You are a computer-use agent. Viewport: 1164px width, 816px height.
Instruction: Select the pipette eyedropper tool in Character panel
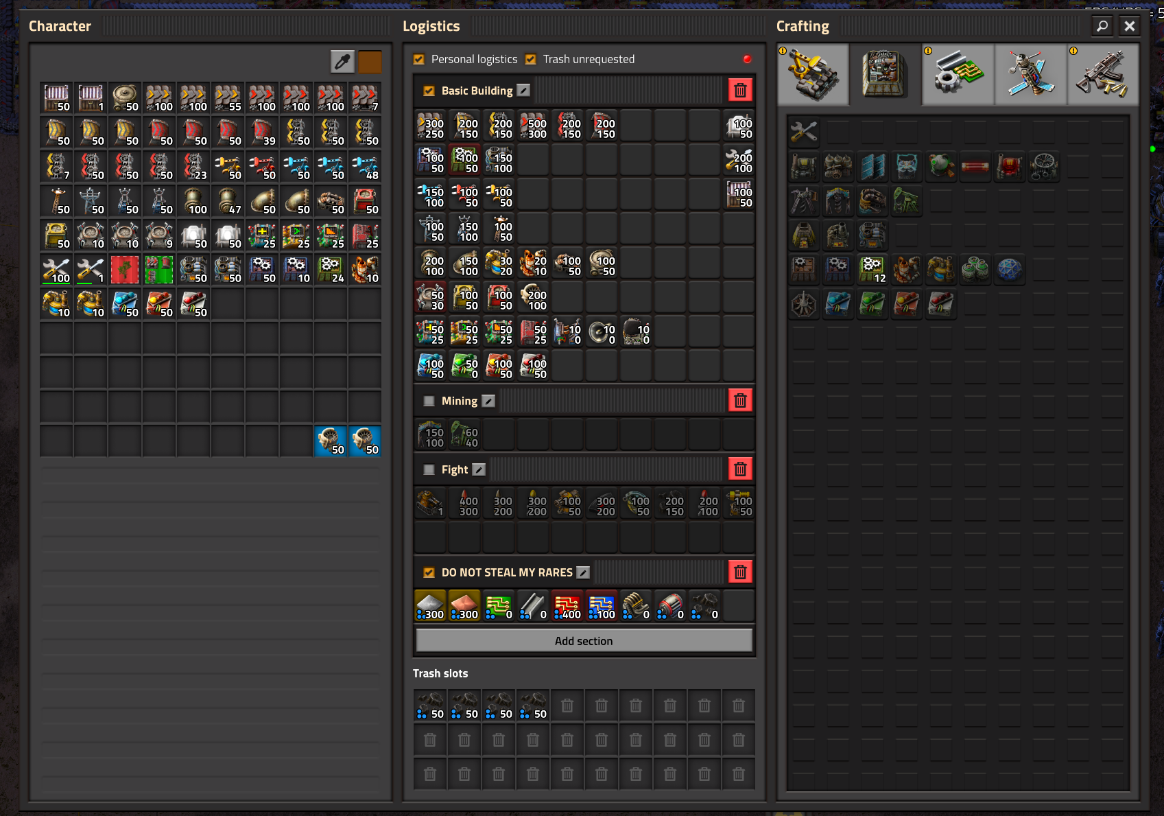(x=342, y=62)
